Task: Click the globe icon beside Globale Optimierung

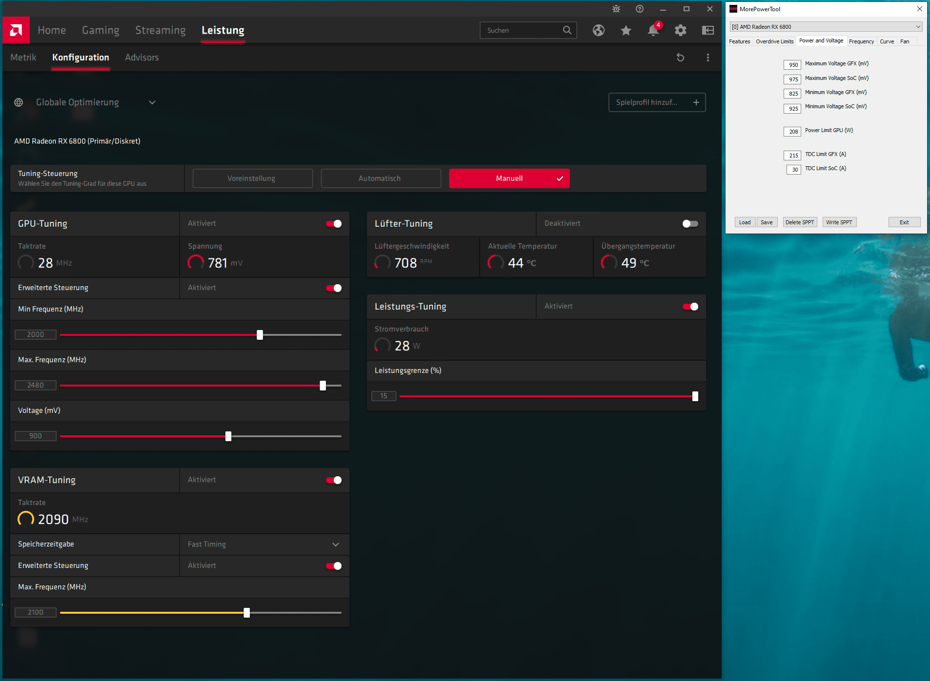Action: tap(19, 102)
